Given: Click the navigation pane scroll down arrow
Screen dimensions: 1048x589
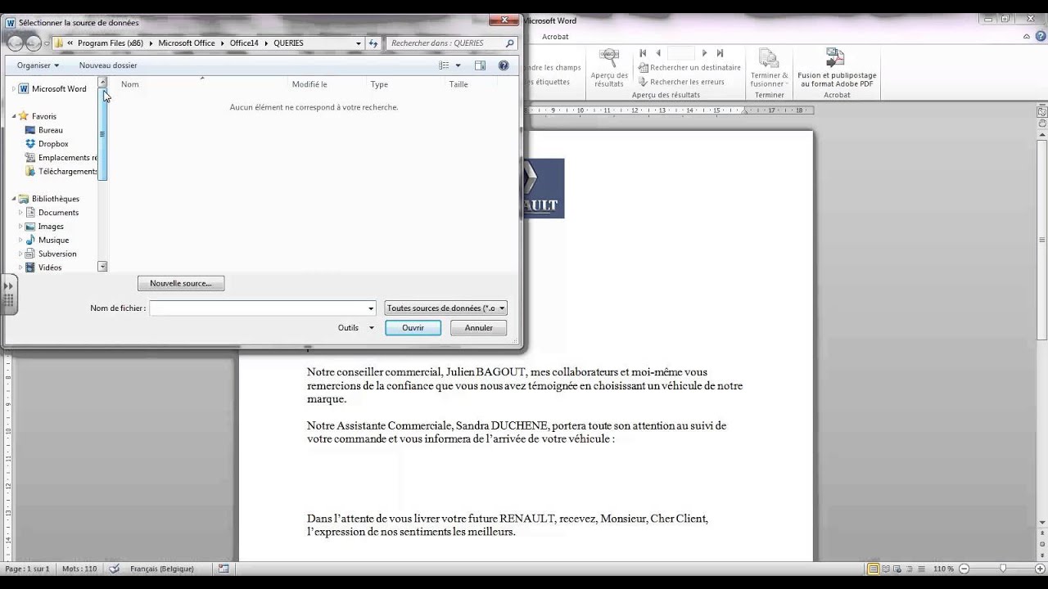Looking at the screenshot, I should 102,267.
